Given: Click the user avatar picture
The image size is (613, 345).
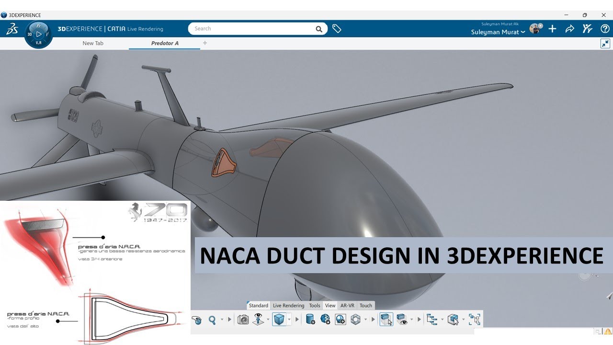Looking at the screenshot, I should click(535, 28).
